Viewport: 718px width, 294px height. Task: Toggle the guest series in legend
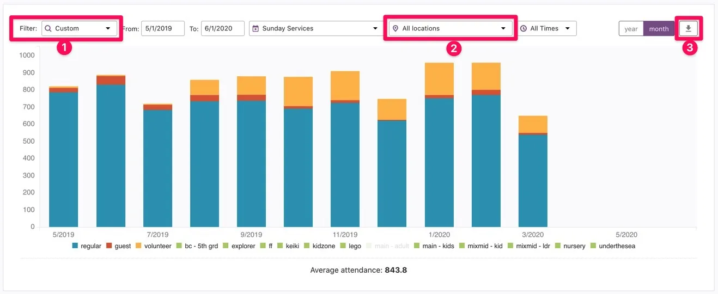[x=118, y=246]
